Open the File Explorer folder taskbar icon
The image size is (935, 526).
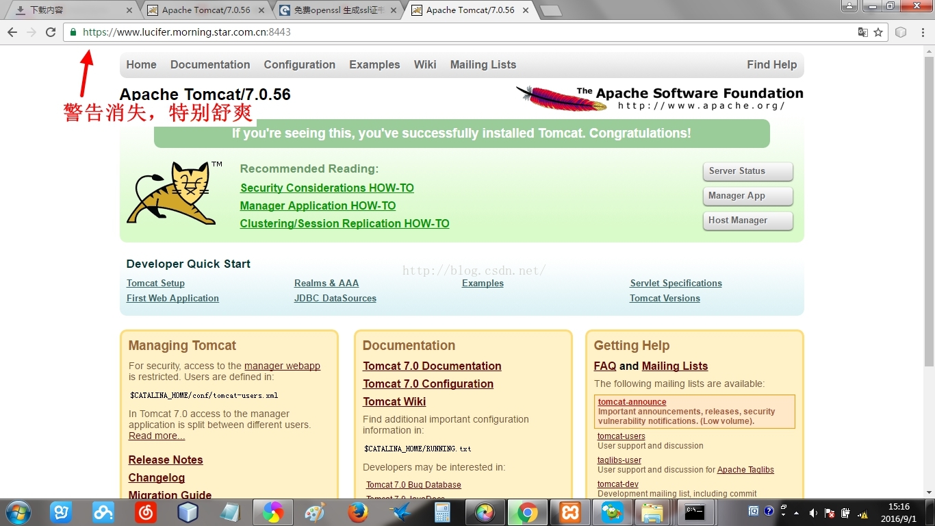pos(653,512)
